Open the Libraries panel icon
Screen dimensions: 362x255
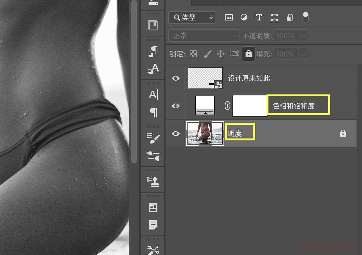tap(153, 25)
